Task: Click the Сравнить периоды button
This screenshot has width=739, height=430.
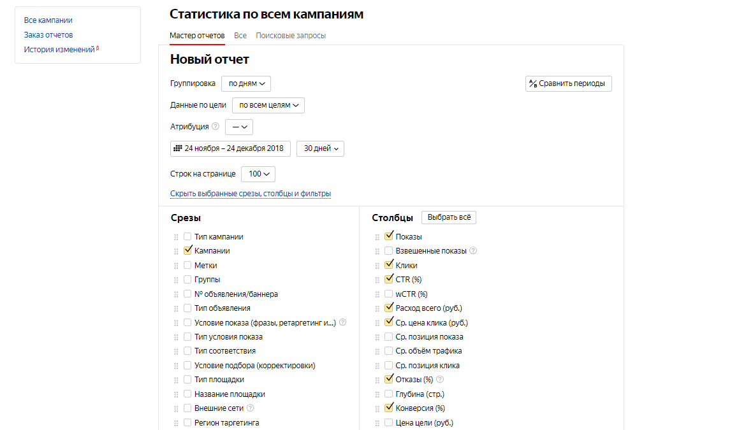Action: [x=568, y=83]
